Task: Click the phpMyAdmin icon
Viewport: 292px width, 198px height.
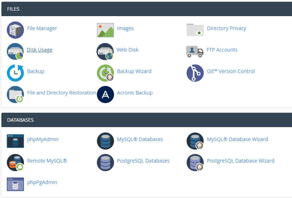Action: pos(15,141)
